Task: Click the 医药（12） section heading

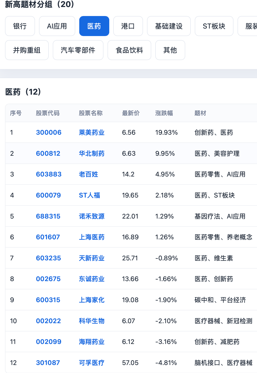Action: pyautogui.click(x=23, y=92)
